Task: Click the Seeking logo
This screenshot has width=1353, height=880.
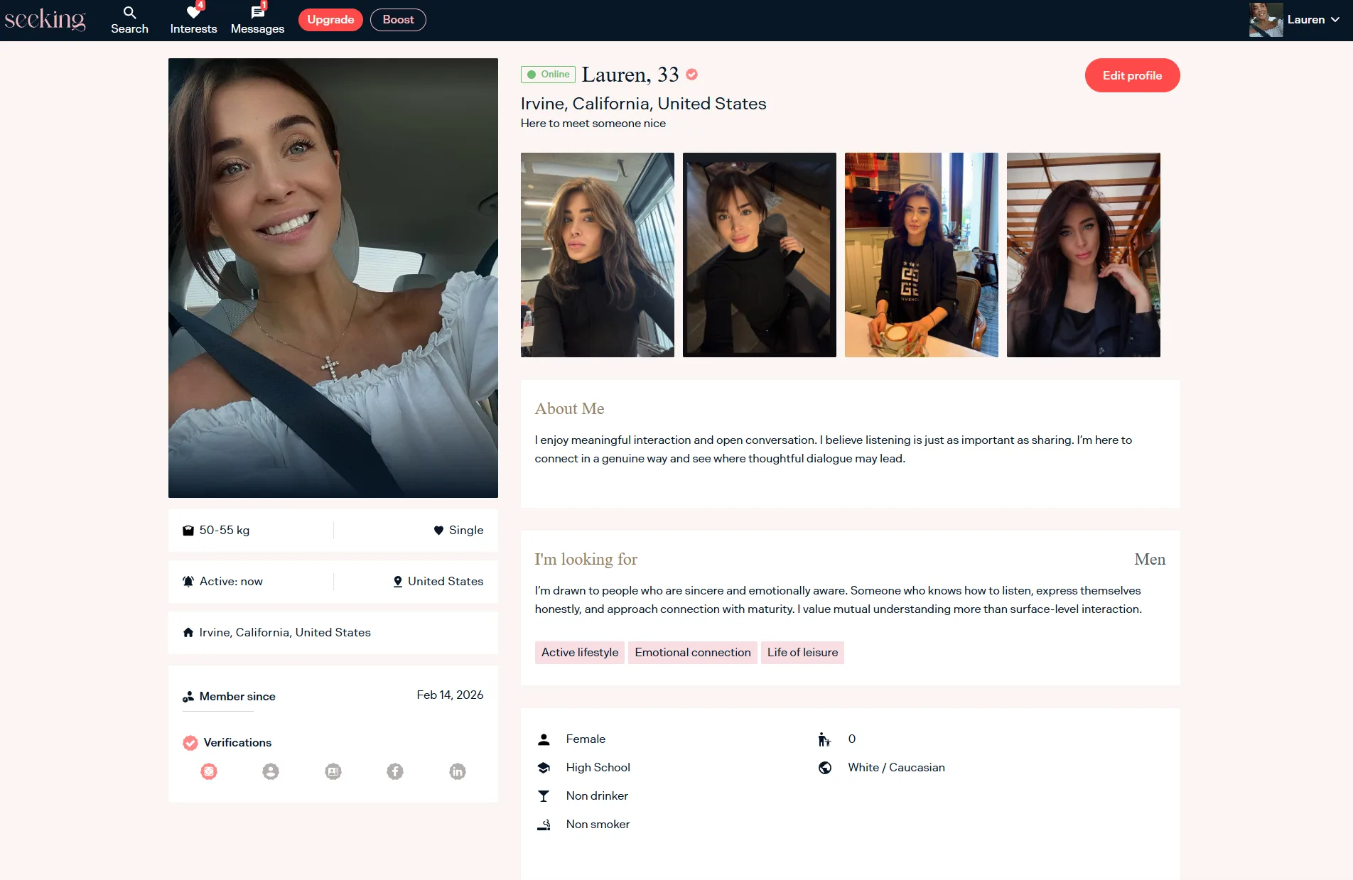Action: 45,20
